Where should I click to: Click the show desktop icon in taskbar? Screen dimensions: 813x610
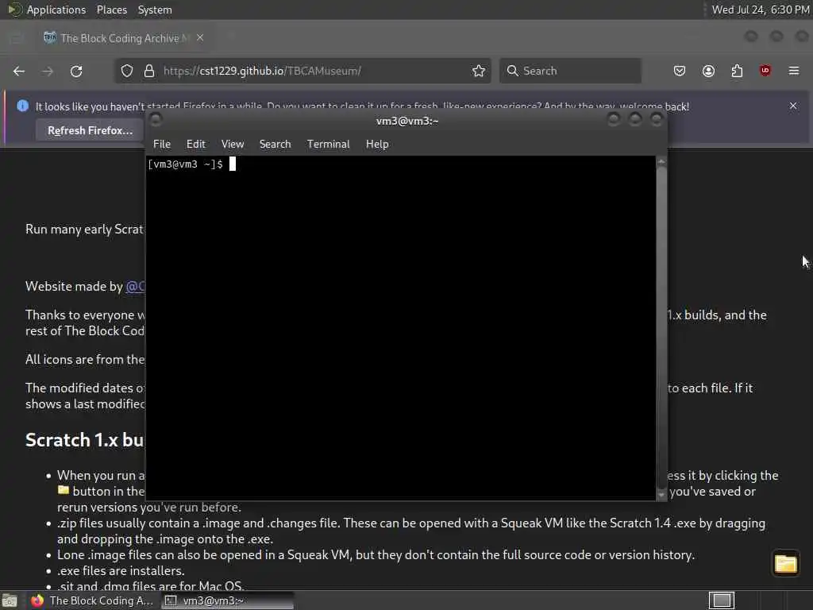click(x=10, y=600)
